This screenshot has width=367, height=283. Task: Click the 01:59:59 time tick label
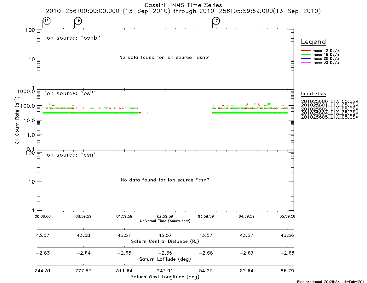[124, 216]
